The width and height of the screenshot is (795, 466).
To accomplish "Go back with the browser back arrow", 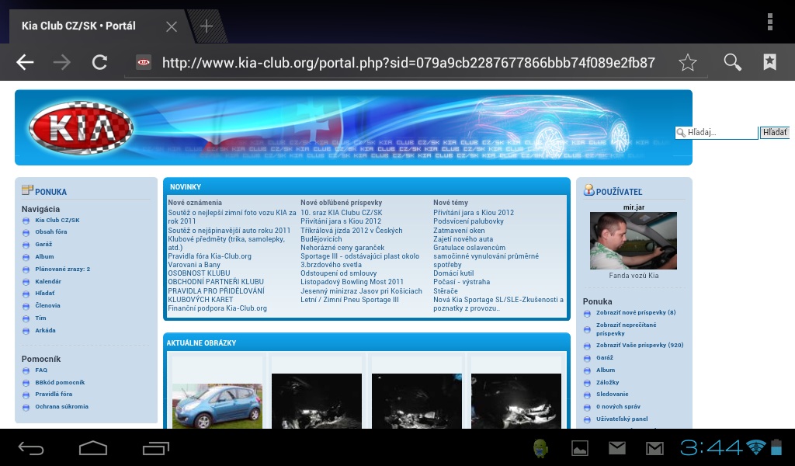I will tap(25, 62).
